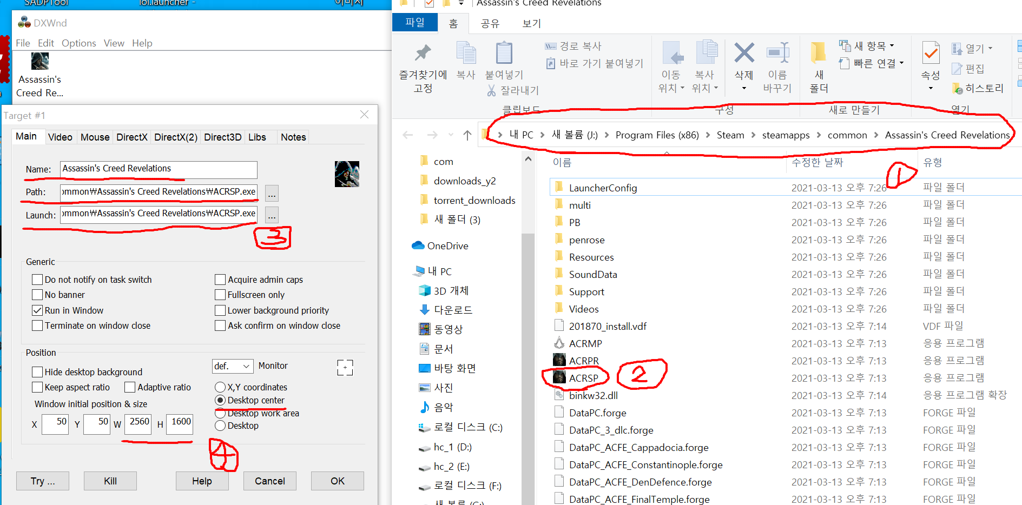Image resolution: width=1022 pixels, height=505 pixels.
Task: Enable Do not notify on task switch
Action: [37, 280]
